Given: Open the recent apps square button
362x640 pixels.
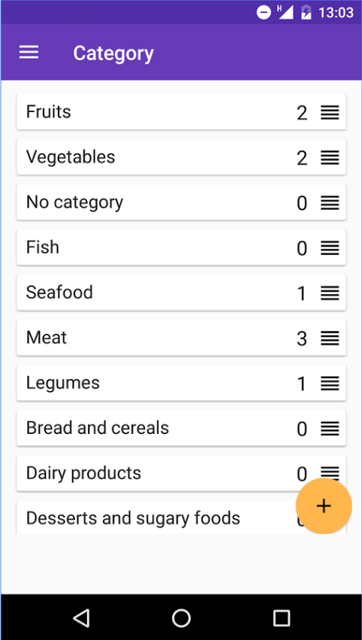Looking at the screenshot, I should [x=282, y=618].
